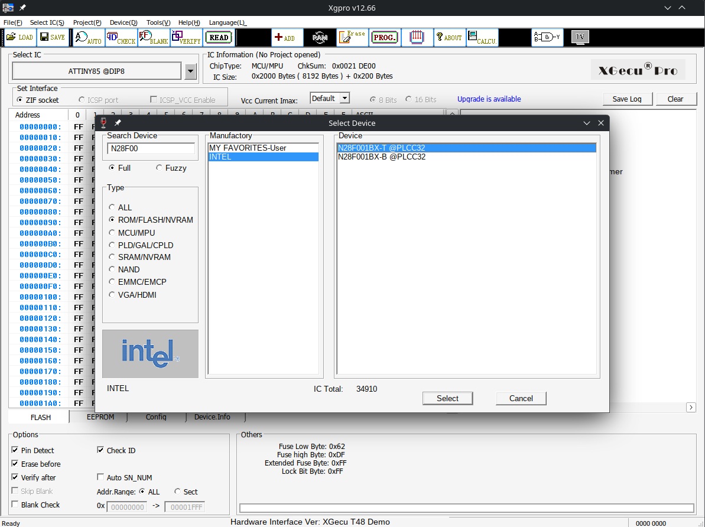Click the ADD toolbar icon
The height and width of the screenshot is (527, 705).
[x=287, y=37]
